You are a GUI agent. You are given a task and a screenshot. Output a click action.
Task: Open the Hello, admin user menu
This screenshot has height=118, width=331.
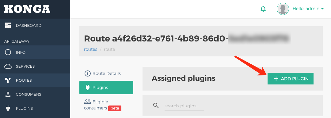click(308, 9)
